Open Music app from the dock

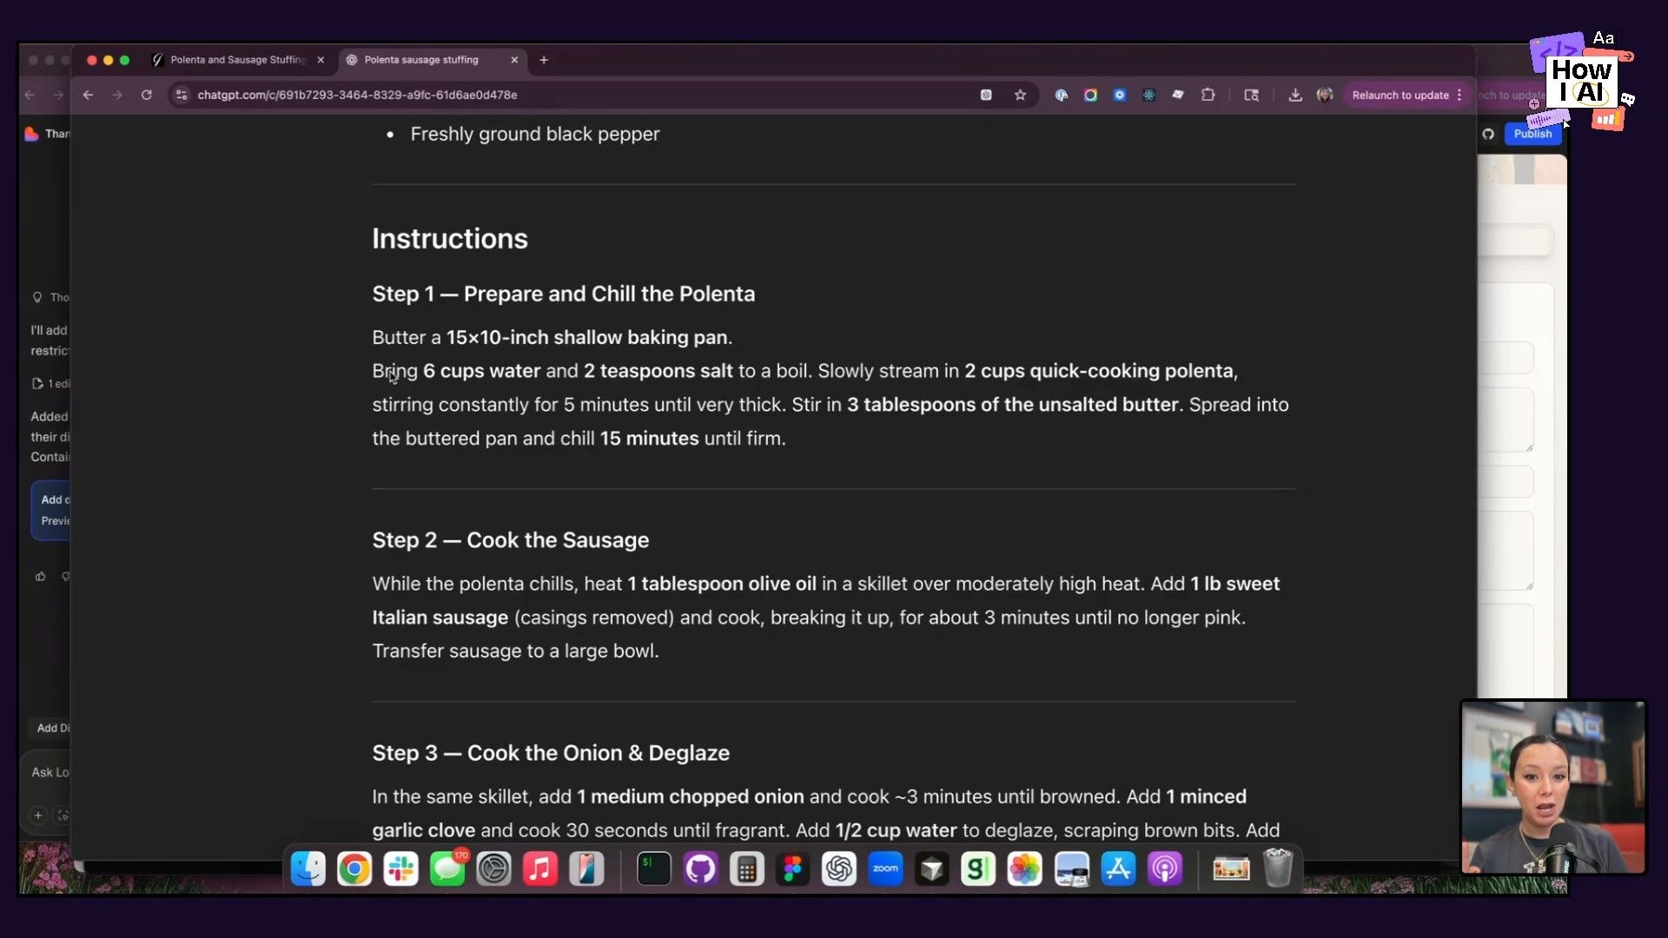pyautogui.click(x=539, y=869)
